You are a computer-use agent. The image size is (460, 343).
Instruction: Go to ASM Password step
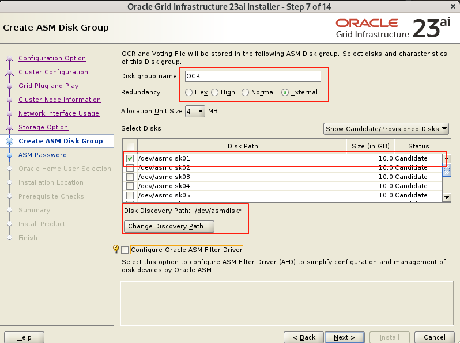[43, 155]
